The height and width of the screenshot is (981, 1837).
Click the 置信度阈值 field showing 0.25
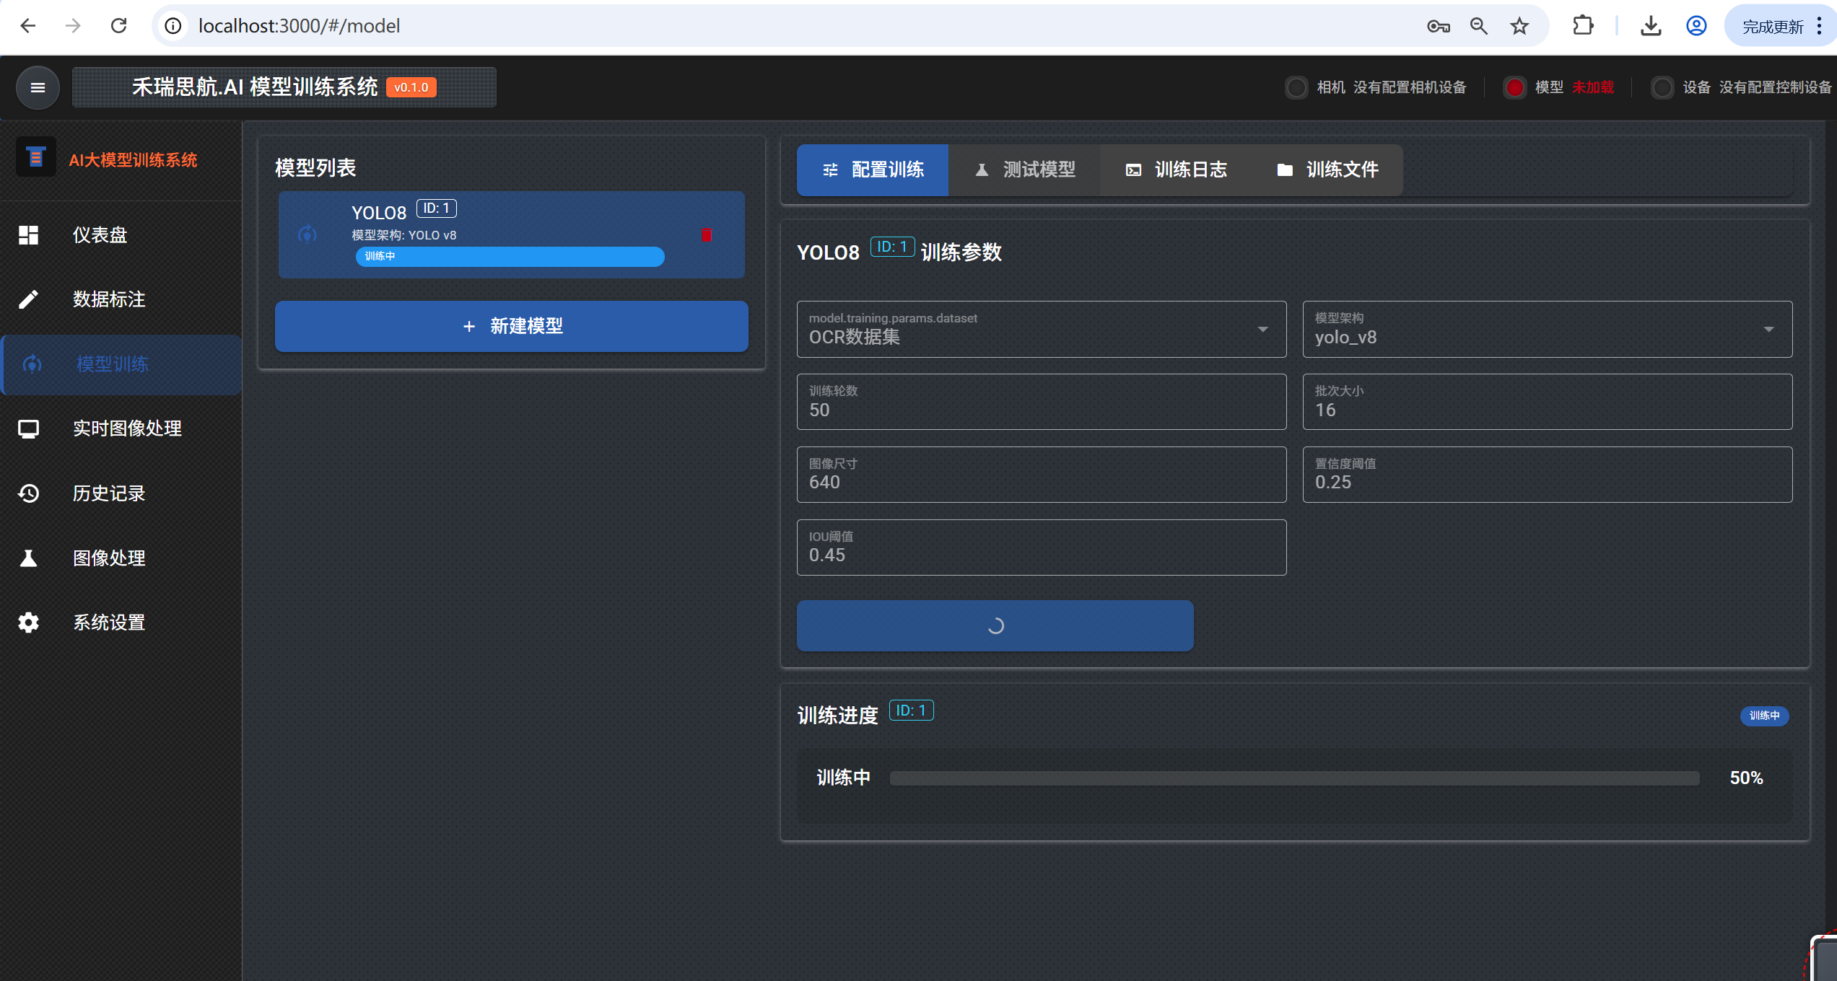[x=1547, y=475]
